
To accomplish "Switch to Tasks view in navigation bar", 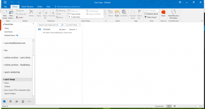I will 23,101.
